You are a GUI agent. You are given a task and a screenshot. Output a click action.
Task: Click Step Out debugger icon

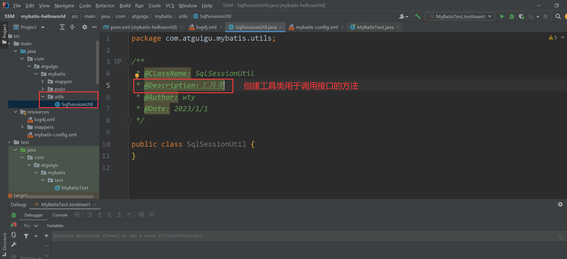click(x=119, y=215)
